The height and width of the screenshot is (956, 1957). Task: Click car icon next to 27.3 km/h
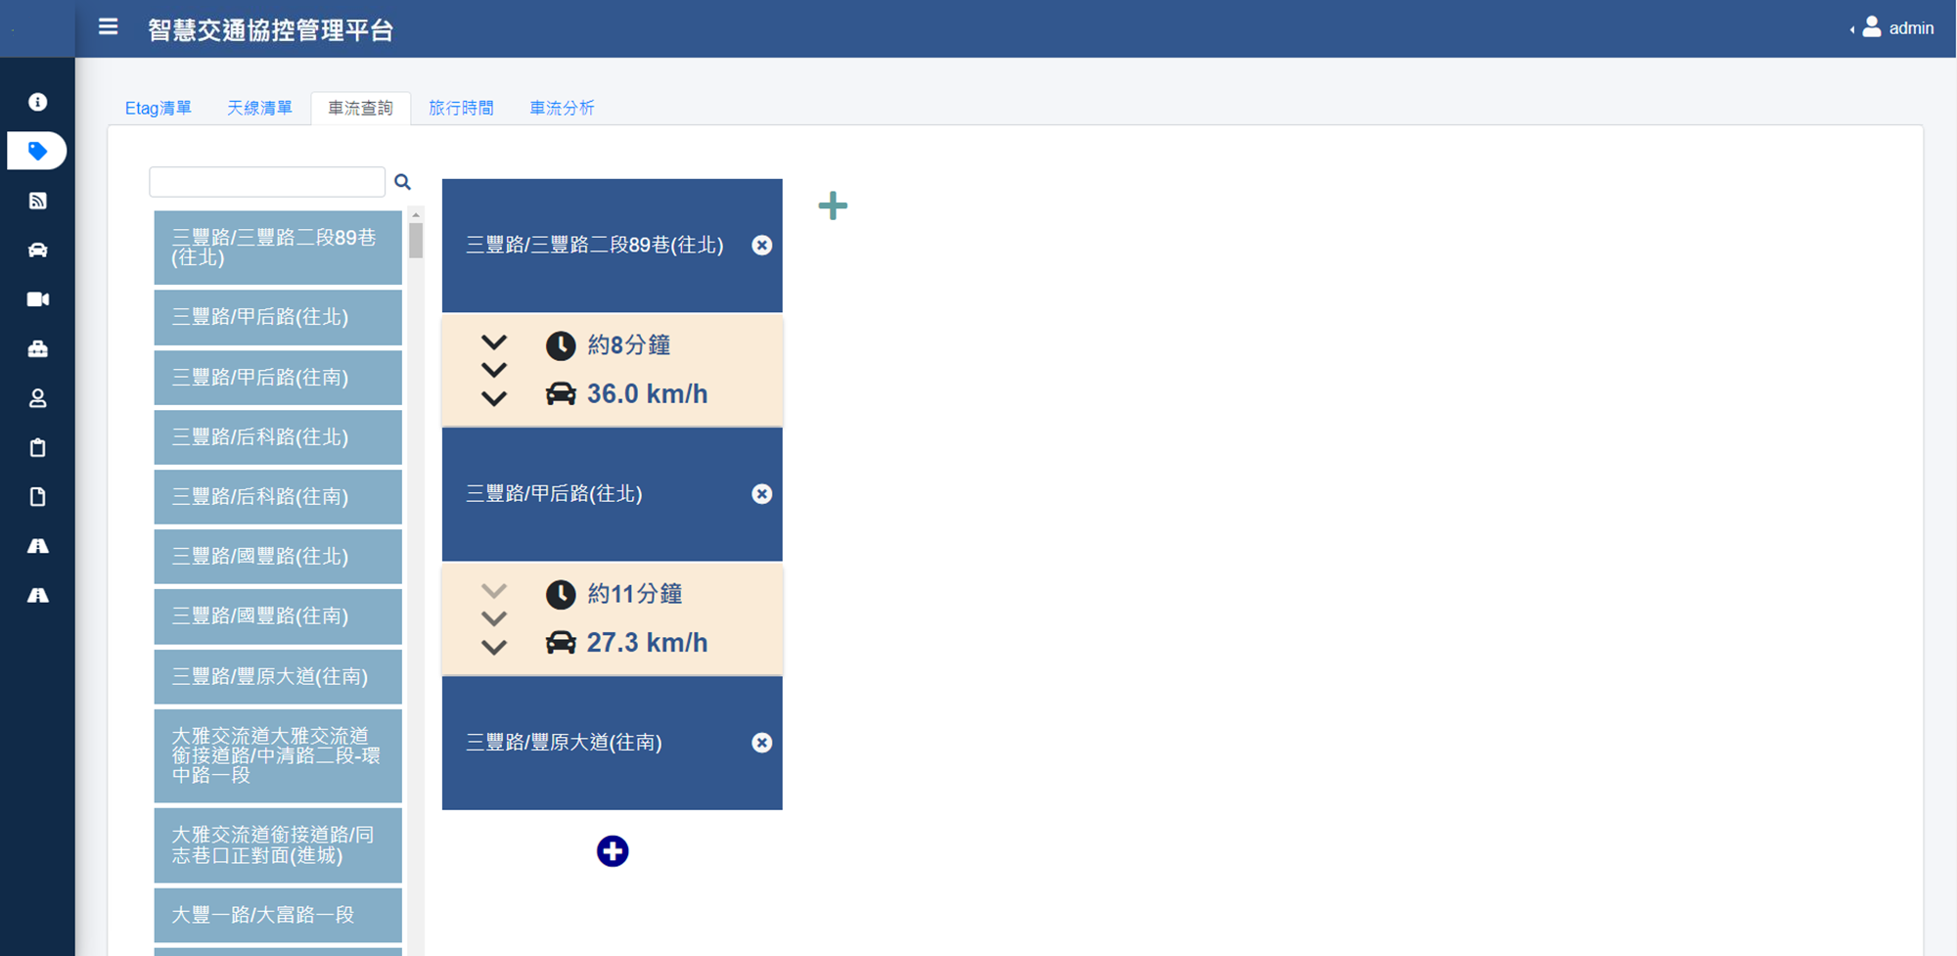(561, 643)
